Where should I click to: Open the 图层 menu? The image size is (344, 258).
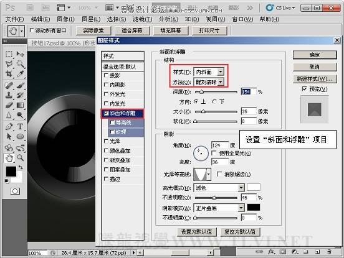(x=91, y=19)
